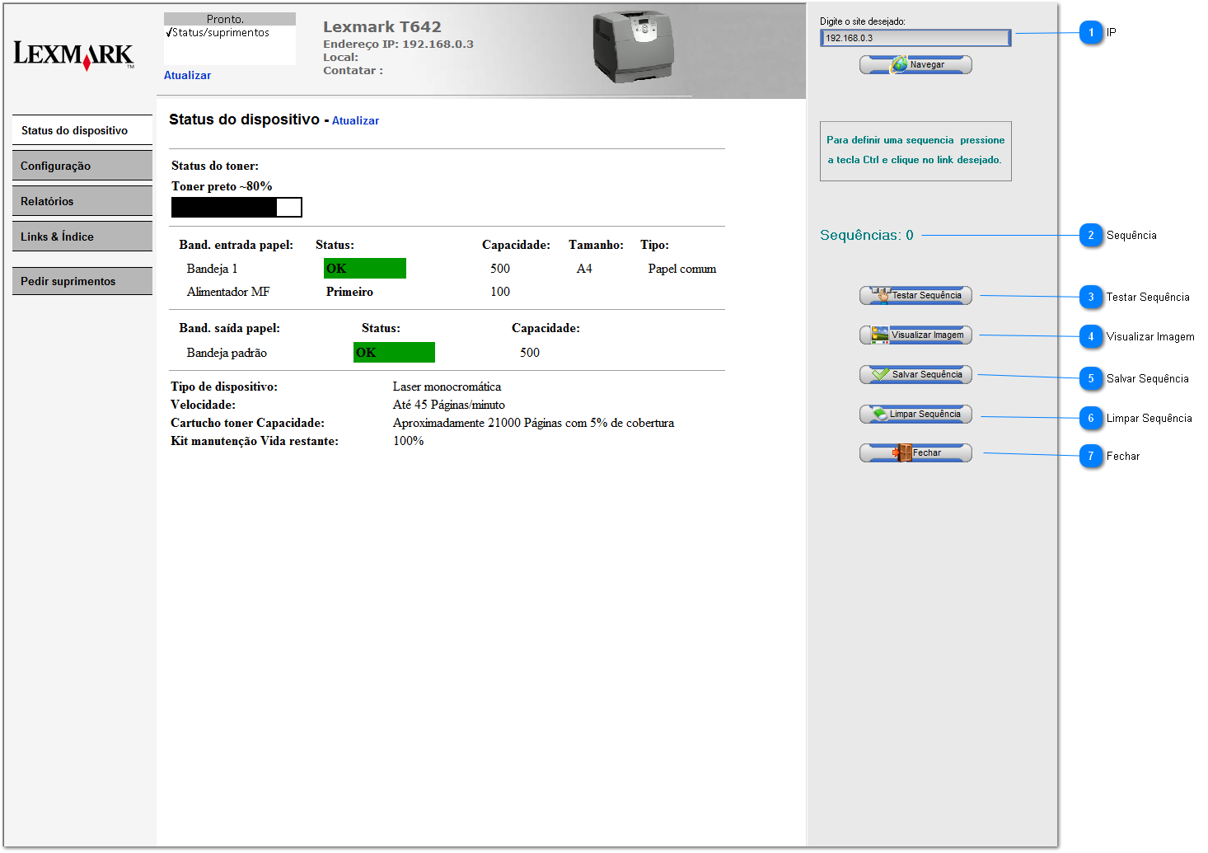Open the Configuração menu item

[82, 166]
